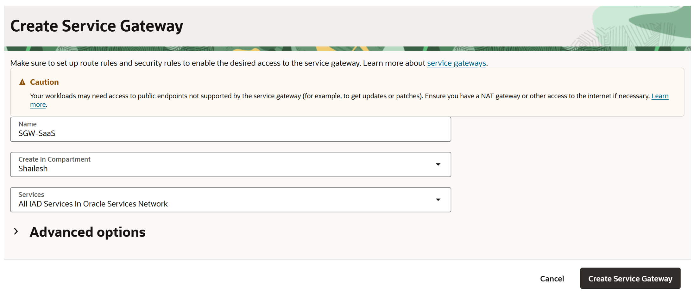
Task: Click the Create In Compartment label
Action: click(x=54, y=159)
